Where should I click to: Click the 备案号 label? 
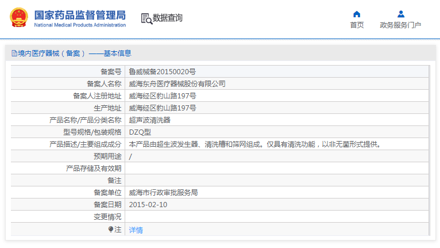(111, 72)
